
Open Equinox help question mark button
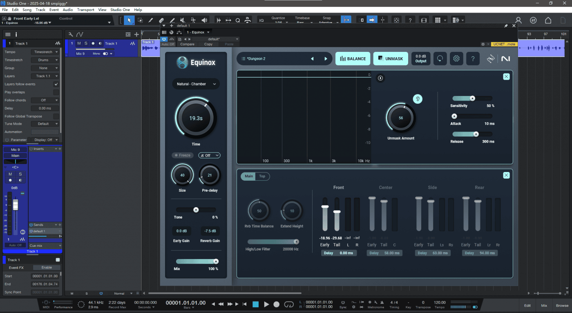coord(473,58)
